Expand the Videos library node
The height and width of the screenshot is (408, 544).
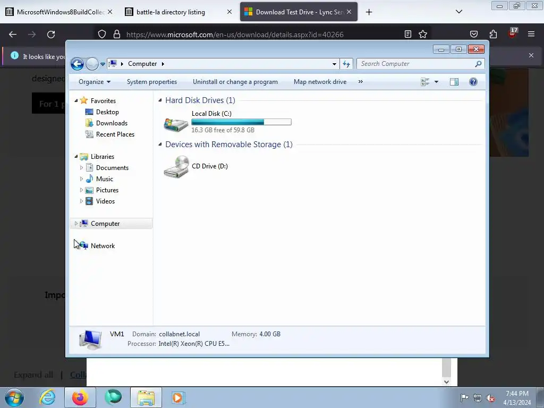coord(81,201)
